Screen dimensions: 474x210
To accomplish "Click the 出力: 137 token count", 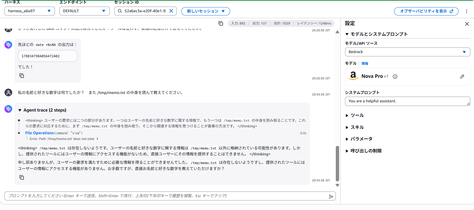I will click(x=260, y=23).
